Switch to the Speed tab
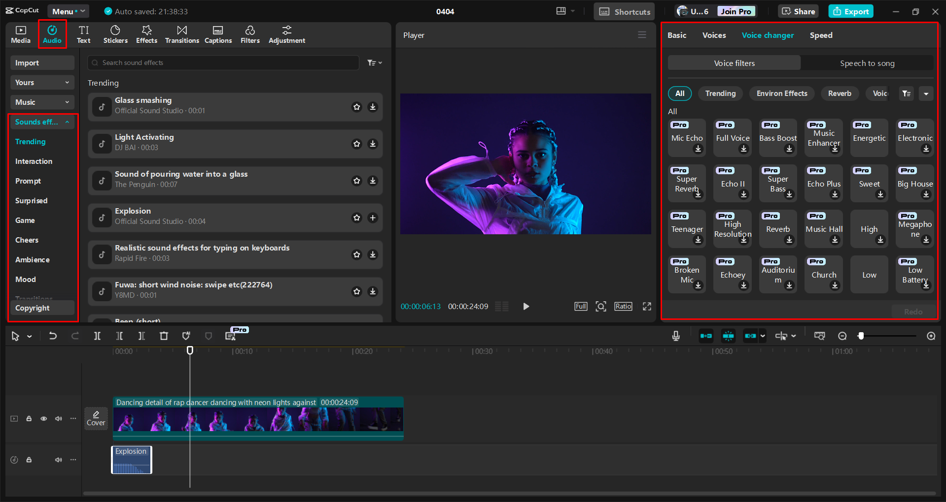The image size is (946, 502). coord(821,35)
